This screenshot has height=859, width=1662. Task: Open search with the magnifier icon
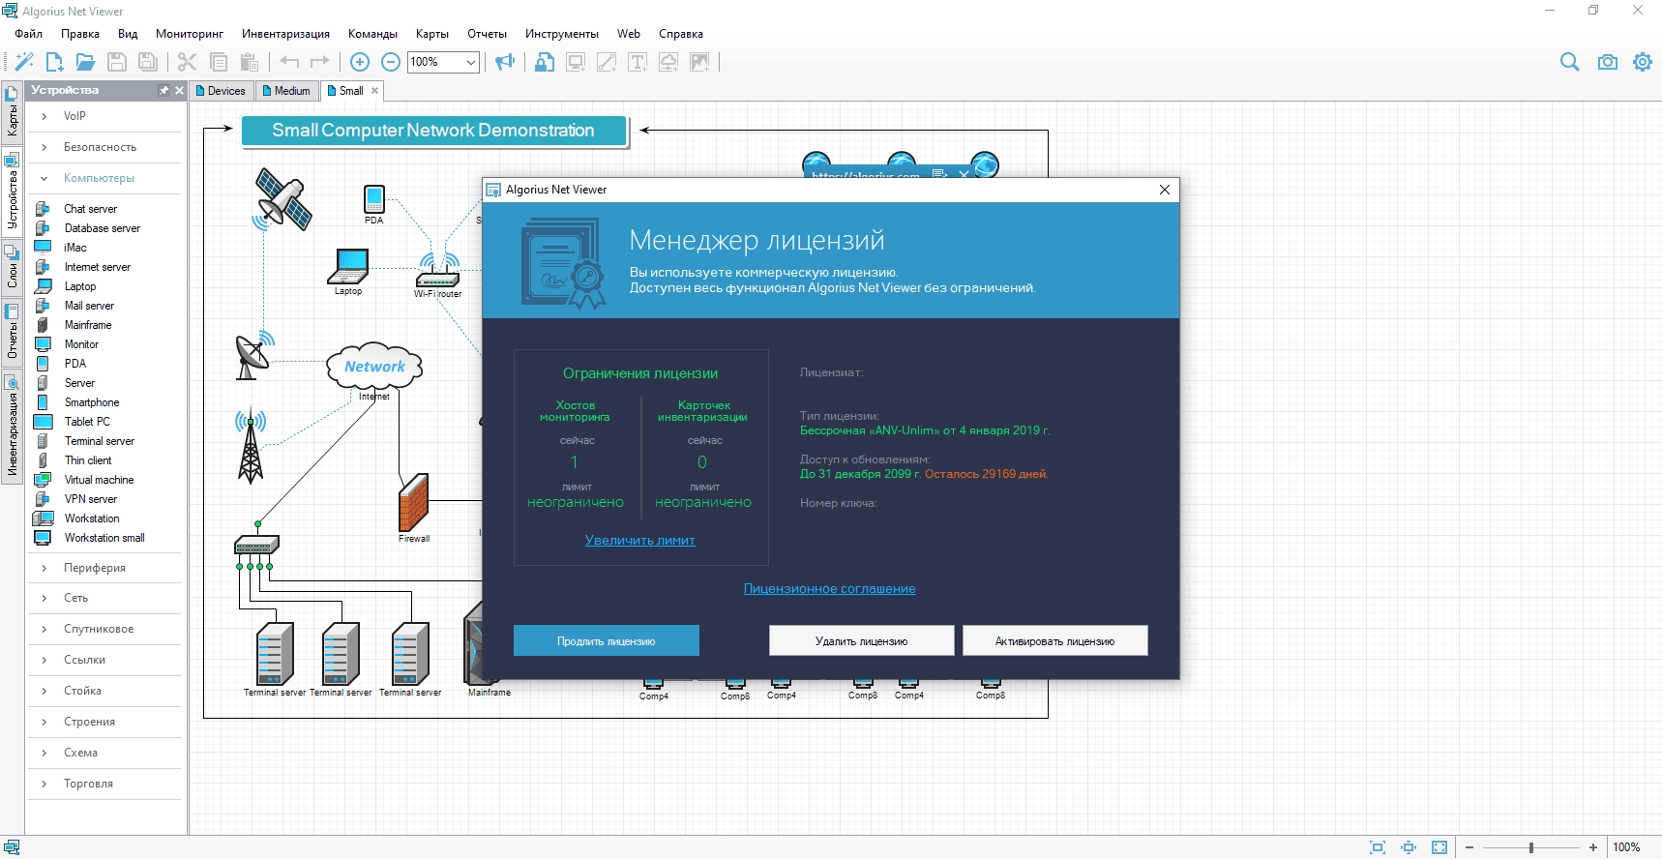click(x=1570, y=62)
